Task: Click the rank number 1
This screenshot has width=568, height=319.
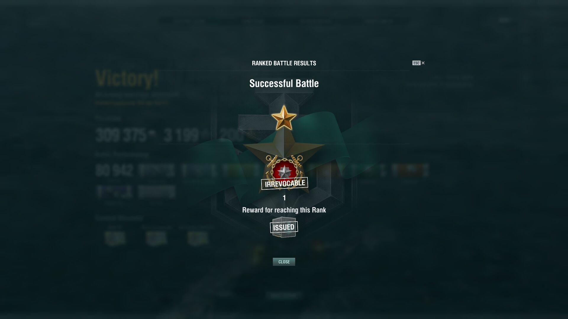Action: 284,198
